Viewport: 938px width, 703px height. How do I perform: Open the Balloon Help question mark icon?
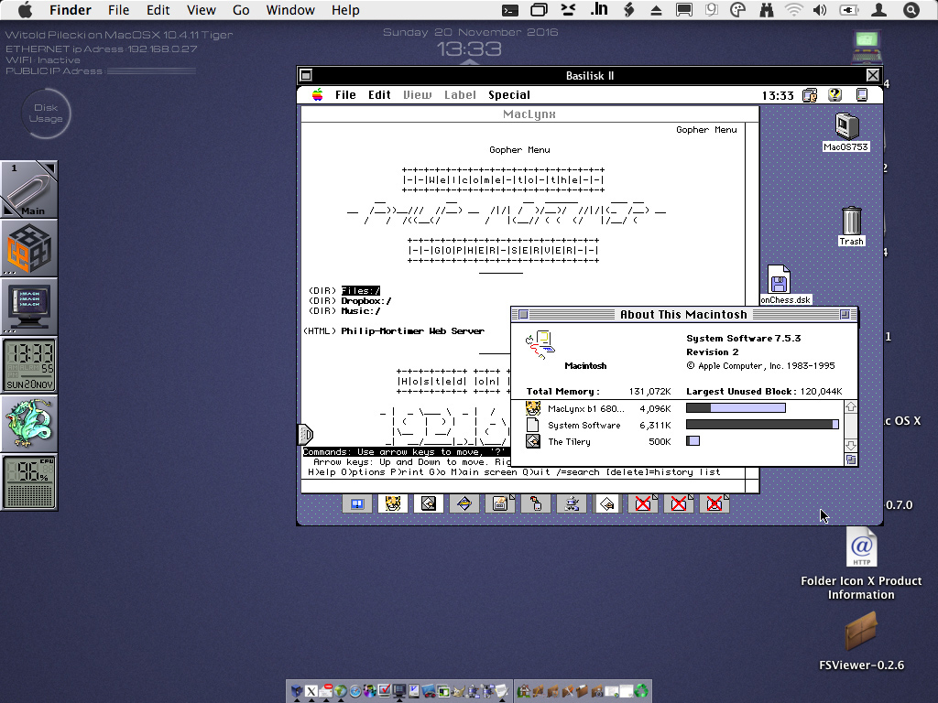(x=834, y=94)
